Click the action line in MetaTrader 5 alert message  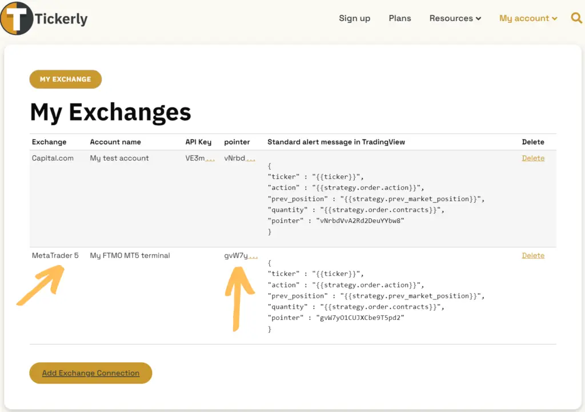[346, 285]
